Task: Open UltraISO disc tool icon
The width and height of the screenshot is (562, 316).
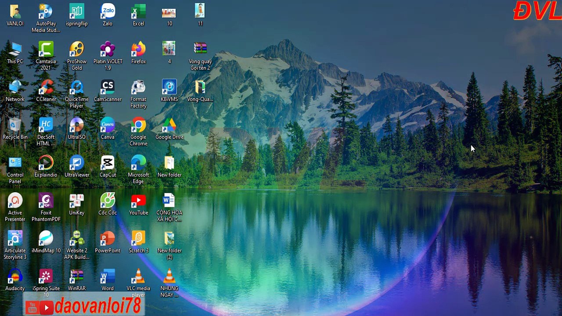Action: coord(77,125)
